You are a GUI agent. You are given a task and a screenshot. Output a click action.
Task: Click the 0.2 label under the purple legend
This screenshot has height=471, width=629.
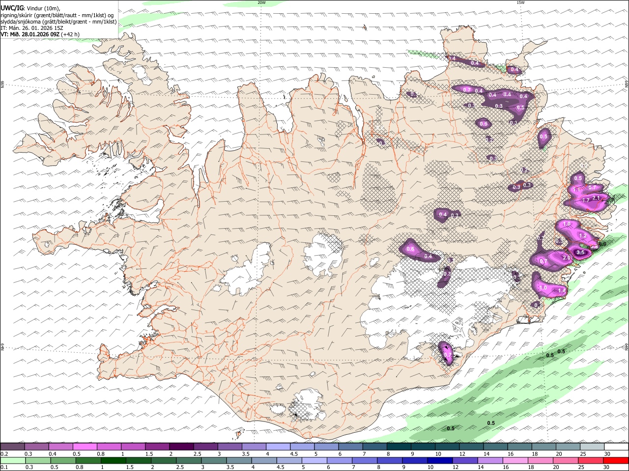click(4, 454)
